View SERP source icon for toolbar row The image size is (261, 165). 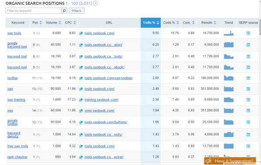point(248,78)
